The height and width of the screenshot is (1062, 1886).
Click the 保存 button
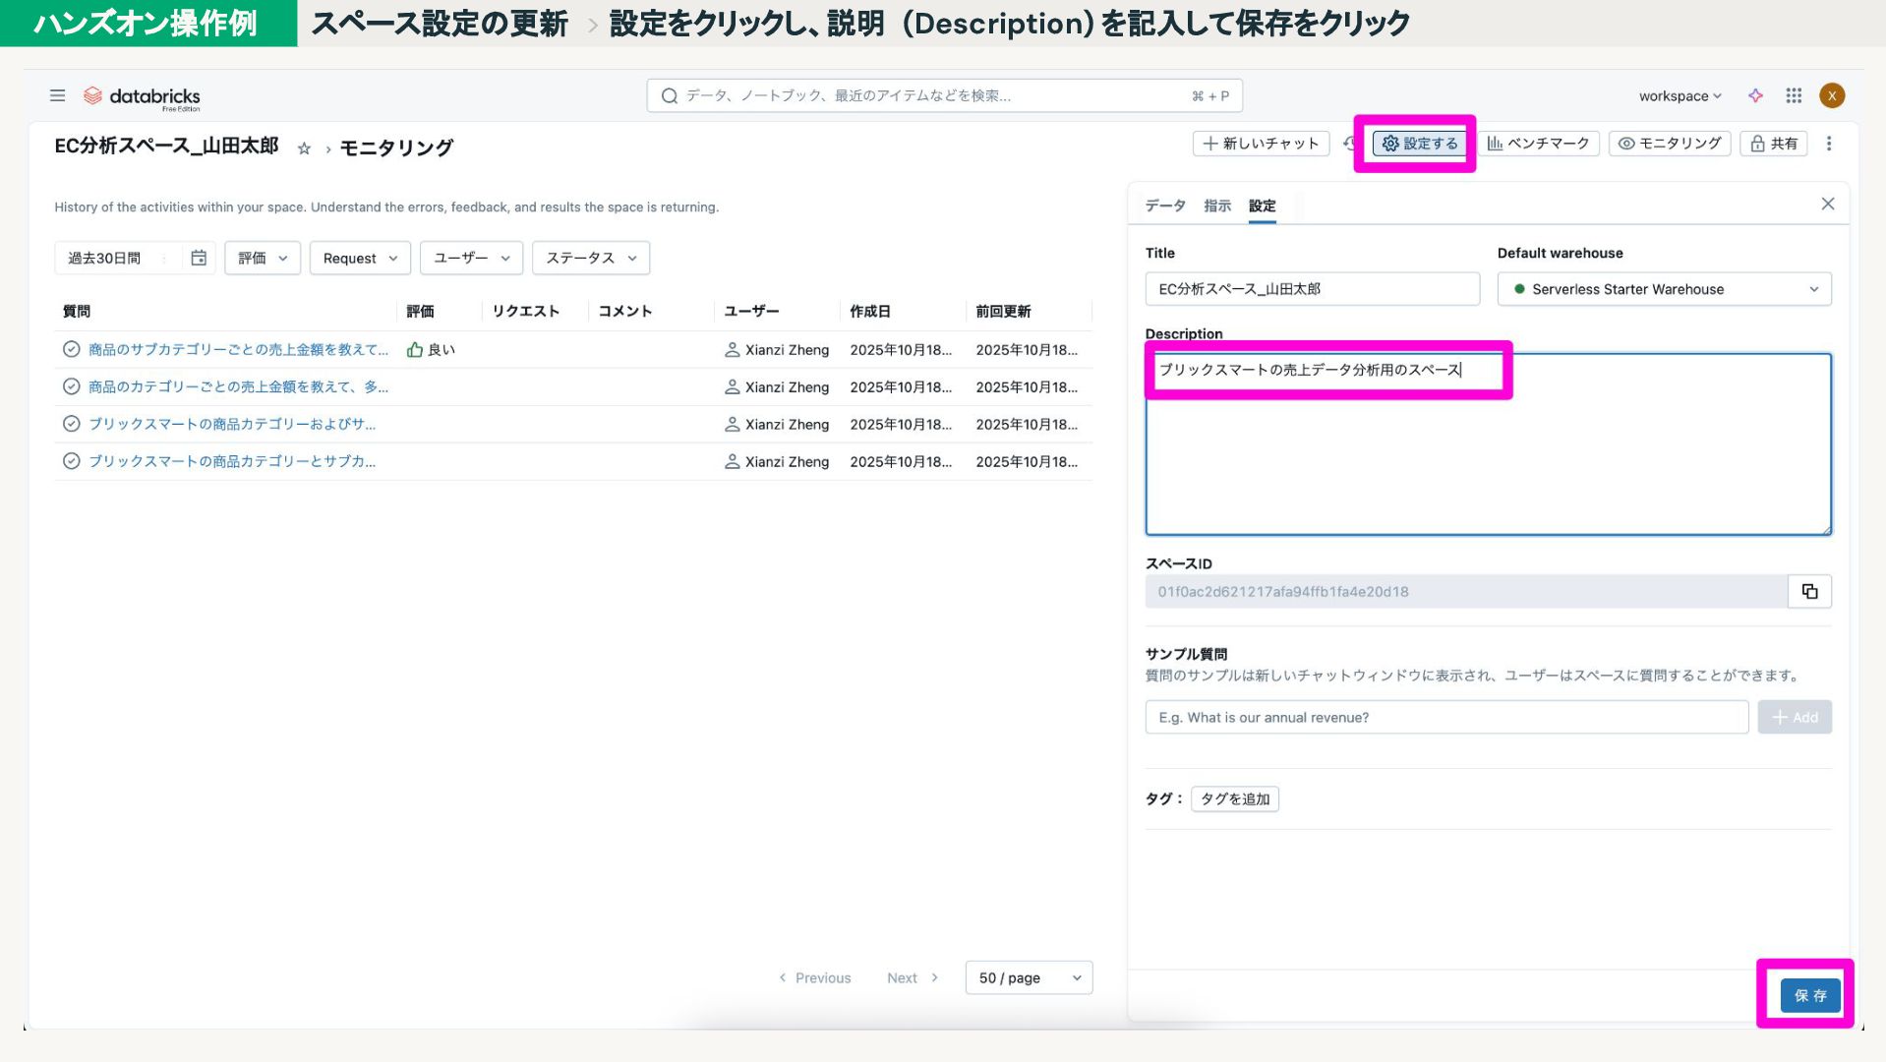point(1809,995)
